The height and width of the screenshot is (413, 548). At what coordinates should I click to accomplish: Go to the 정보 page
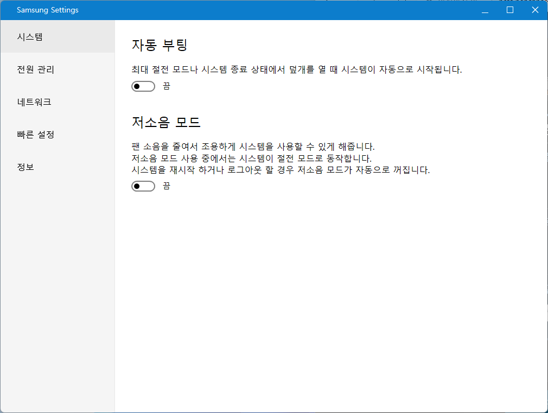pos(26,167)
